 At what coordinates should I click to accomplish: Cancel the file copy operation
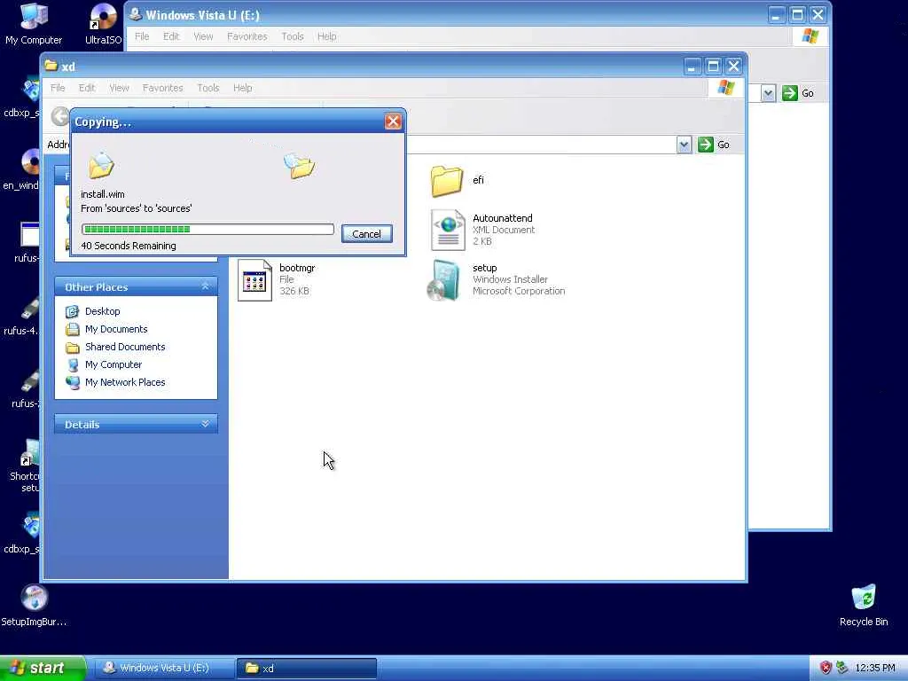point(366,234)
